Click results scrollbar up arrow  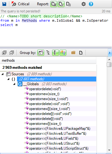[109, 59]
